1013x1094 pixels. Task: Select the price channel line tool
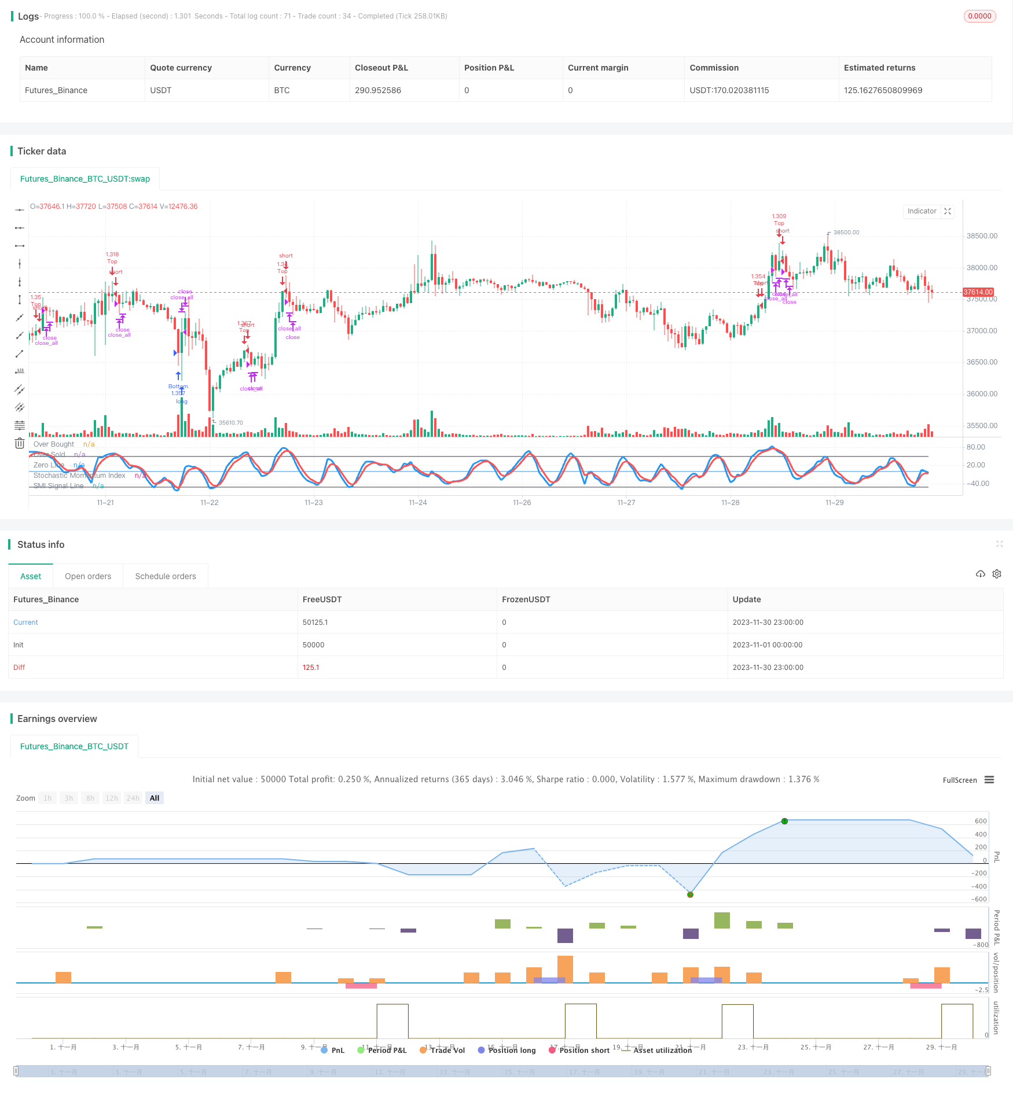point(20,389)
